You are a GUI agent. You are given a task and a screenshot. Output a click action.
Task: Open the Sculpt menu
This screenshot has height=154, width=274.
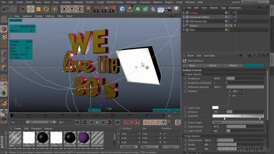click(100, 2)
